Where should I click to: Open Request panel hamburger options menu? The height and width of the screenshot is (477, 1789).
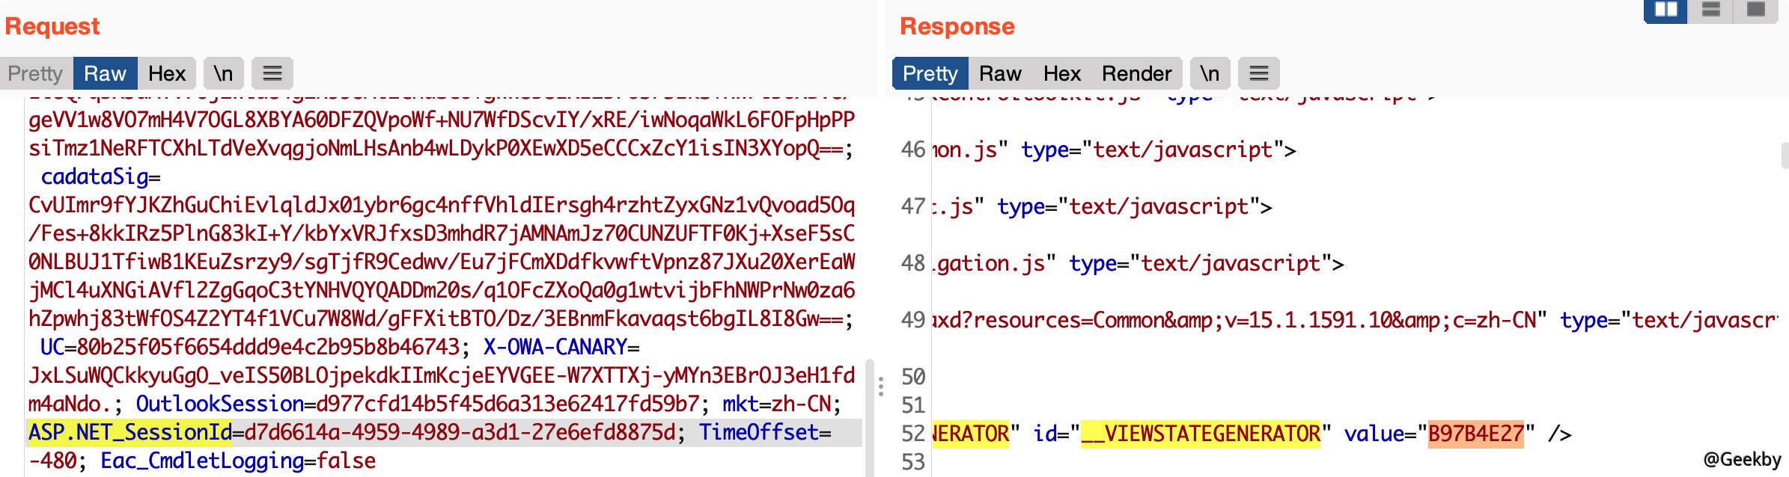[x=272, y=73]
